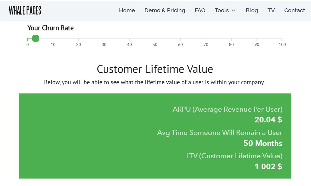
Task: Open the Blog section
Action: (252, 10)
